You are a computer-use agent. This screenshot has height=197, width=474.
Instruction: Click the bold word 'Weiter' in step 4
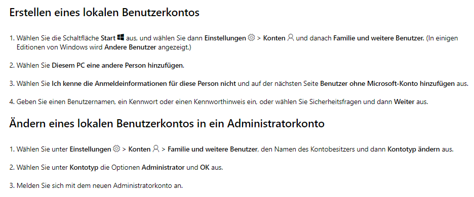point(404,102)
